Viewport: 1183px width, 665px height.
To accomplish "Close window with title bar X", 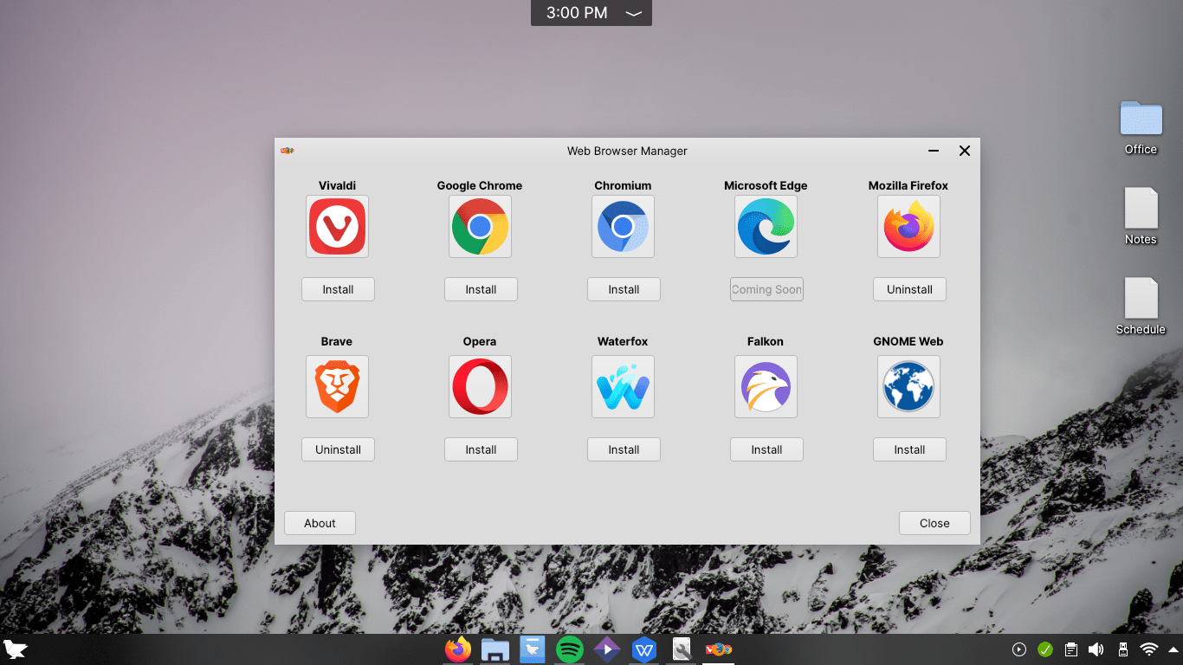I will tap(965, 151).
